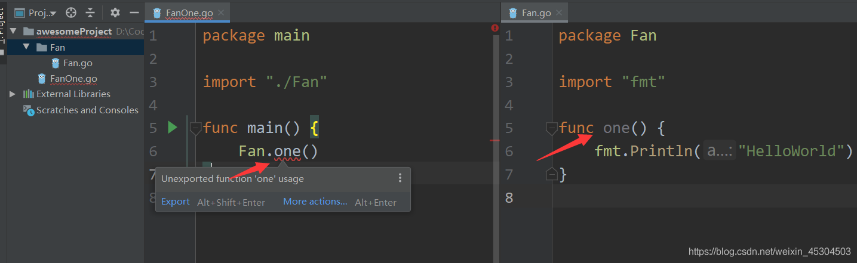Run main function with green gutter arrow
The height and width of the screenshot is (263, 857).
173,127
